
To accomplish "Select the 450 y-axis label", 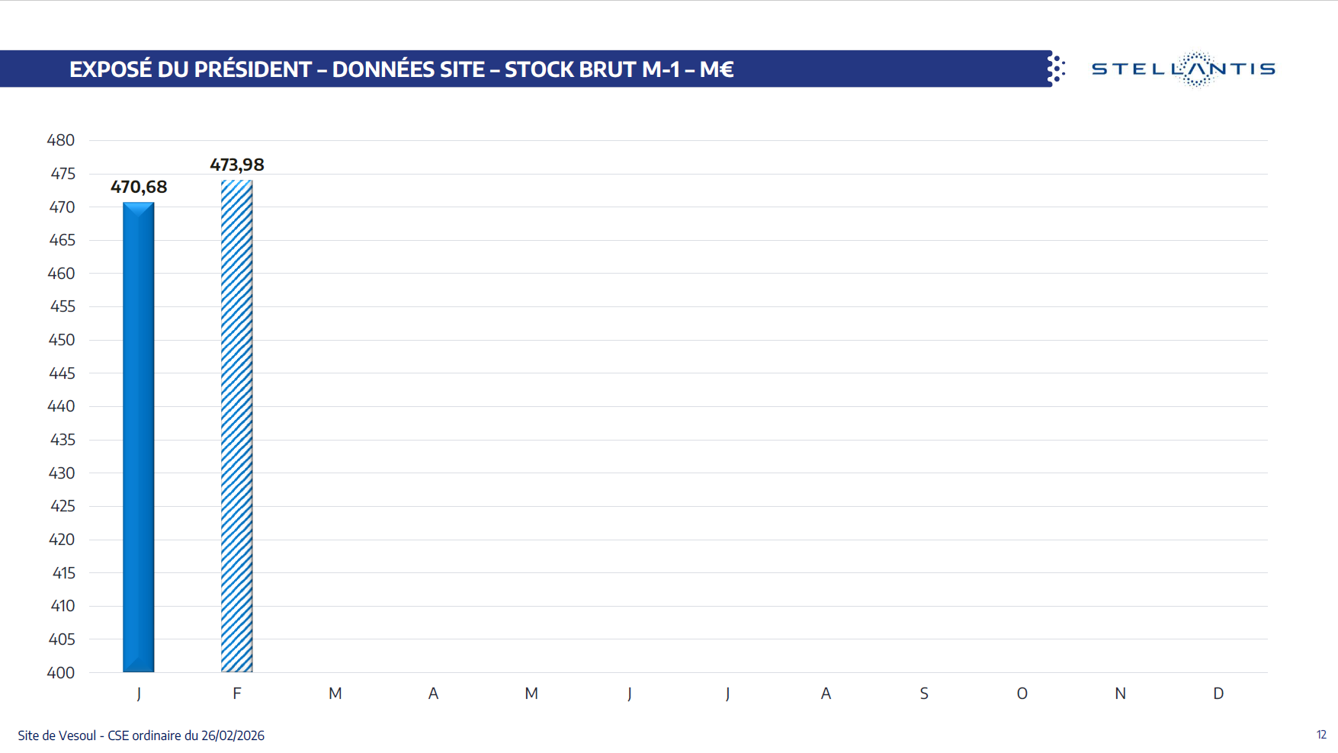I will (x=61, y=340).
